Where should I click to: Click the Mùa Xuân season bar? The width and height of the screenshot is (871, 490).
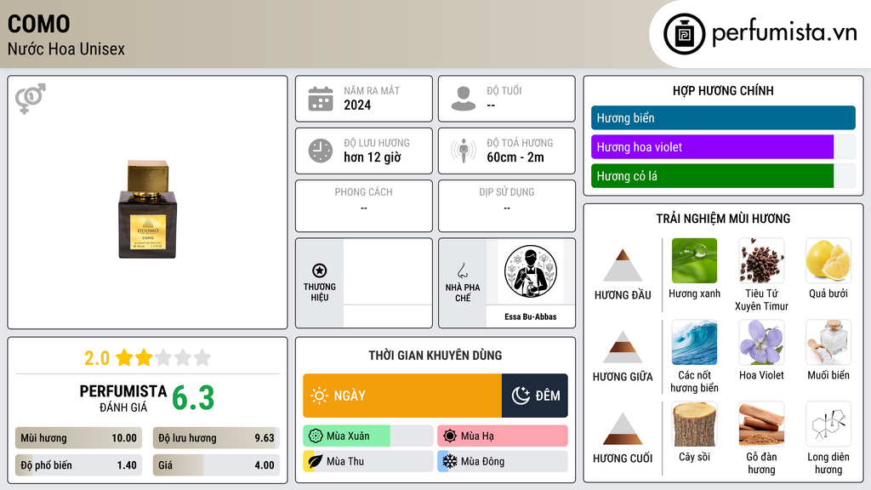[x=367, y=436]
